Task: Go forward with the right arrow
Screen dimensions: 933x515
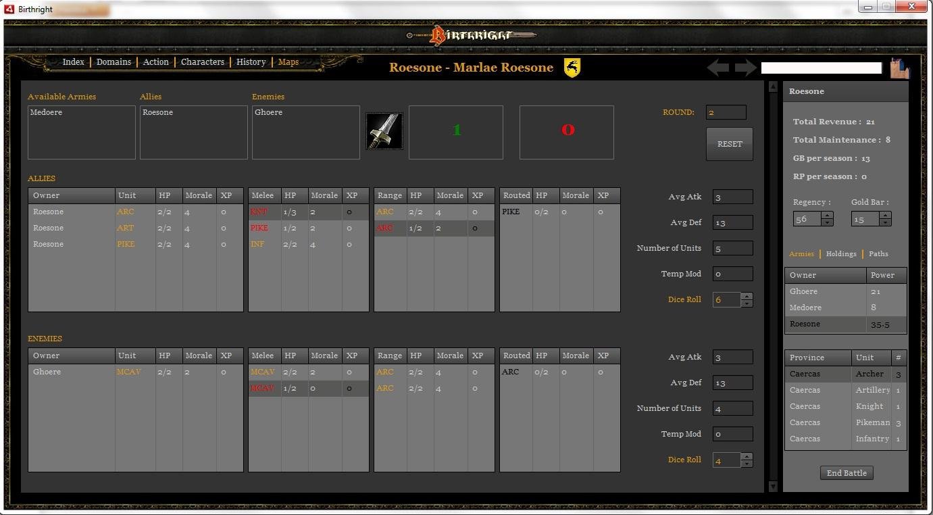Action: (746, 68)
